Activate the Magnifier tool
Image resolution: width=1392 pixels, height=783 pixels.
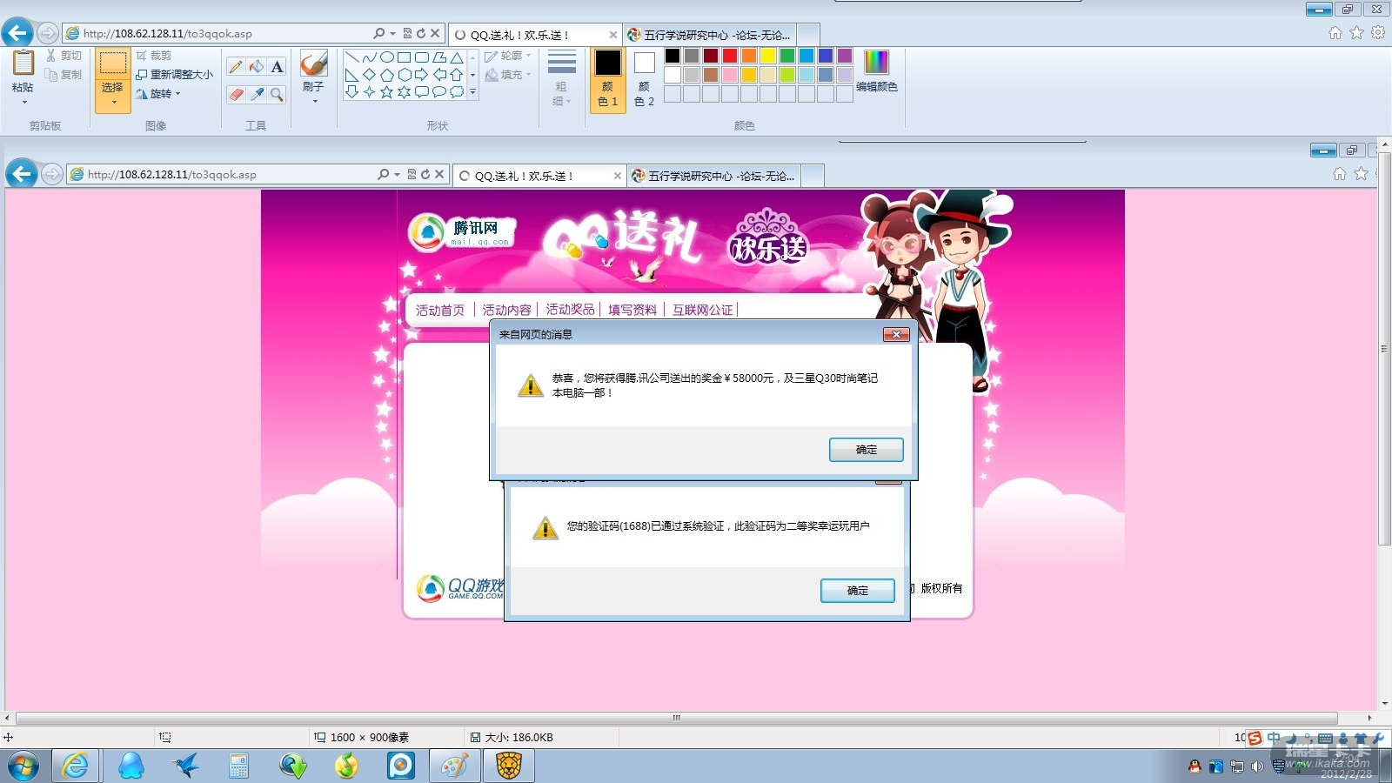tap(277, 94)
